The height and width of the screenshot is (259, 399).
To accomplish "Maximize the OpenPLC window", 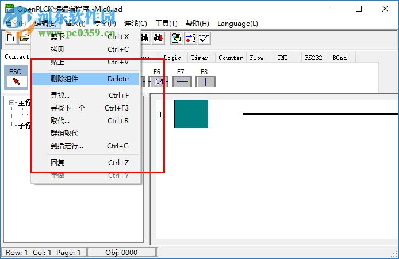I will pos(359,9).
